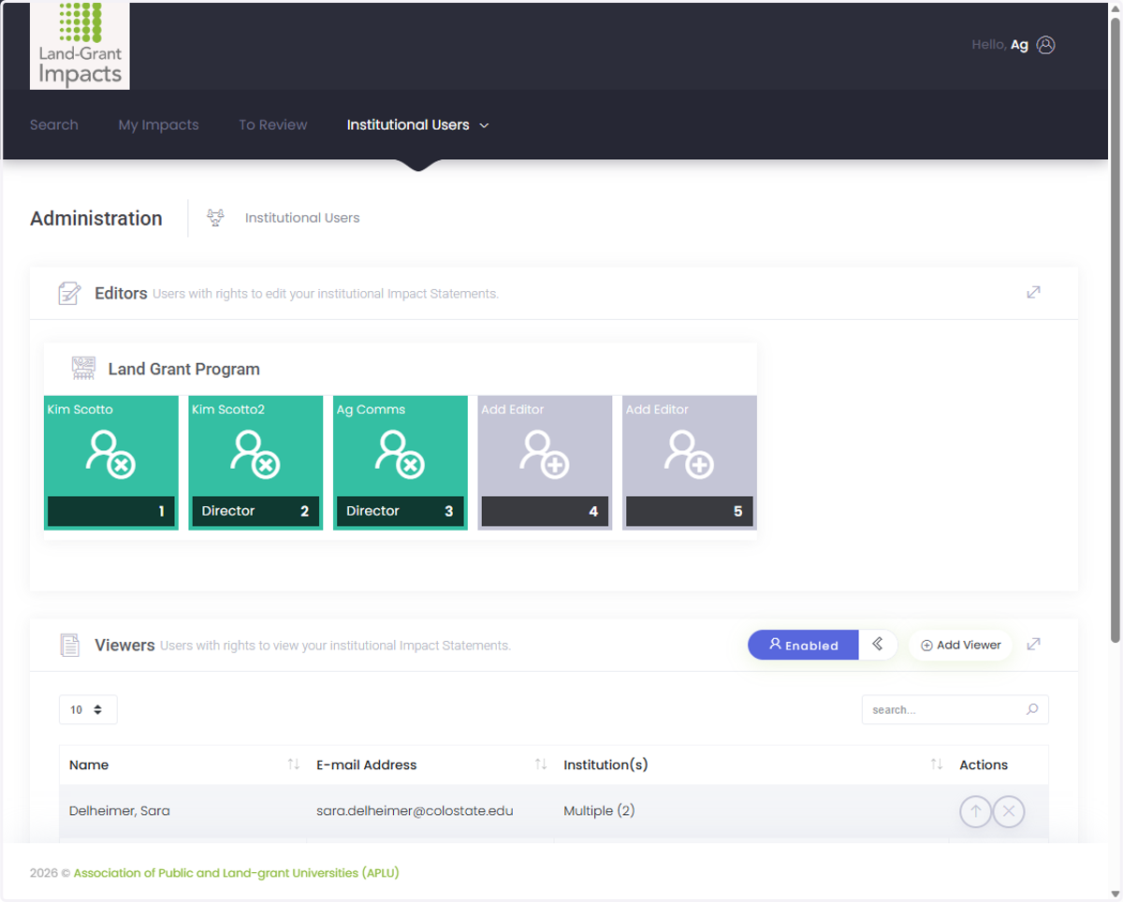Click the Institutional Users breadcrumb link

click(x=302, y=218)
